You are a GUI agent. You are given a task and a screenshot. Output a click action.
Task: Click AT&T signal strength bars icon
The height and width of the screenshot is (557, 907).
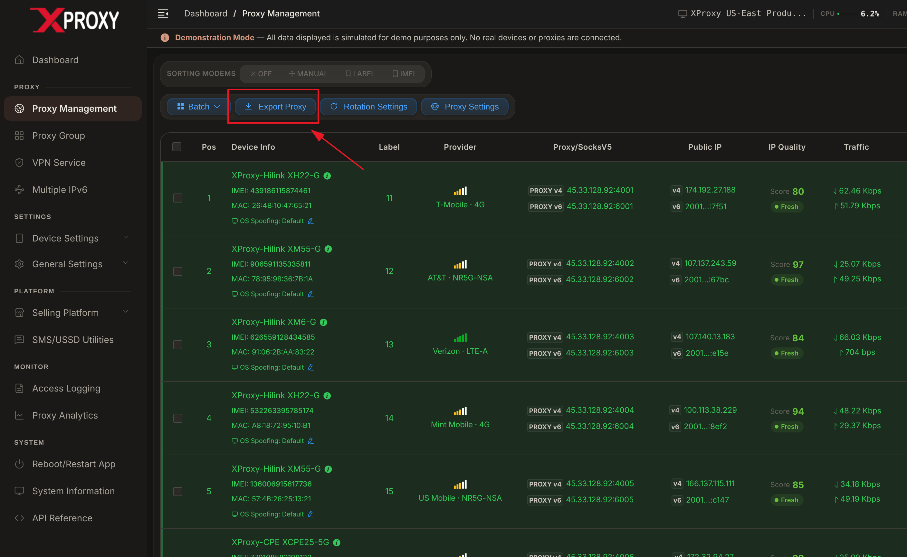(460, 264)
